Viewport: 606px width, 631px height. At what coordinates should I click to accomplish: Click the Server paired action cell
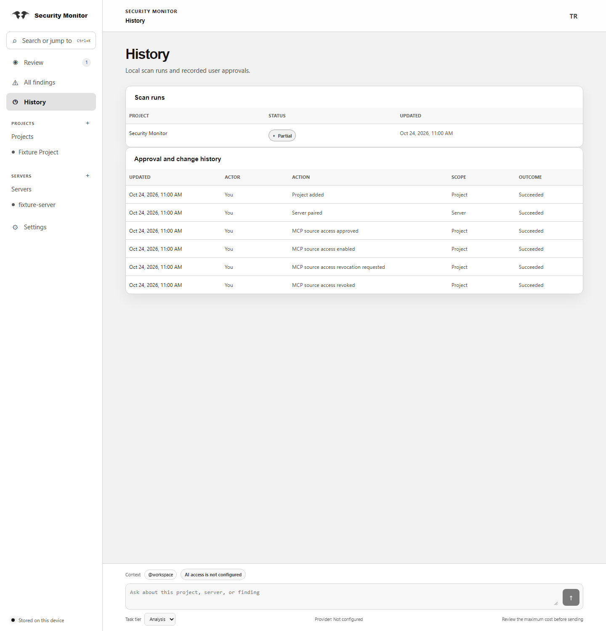pos(307,213)
